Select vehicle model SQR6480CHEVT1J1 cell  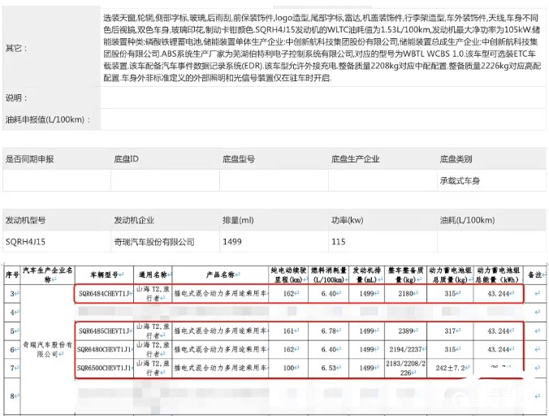(x=102, y=349)
